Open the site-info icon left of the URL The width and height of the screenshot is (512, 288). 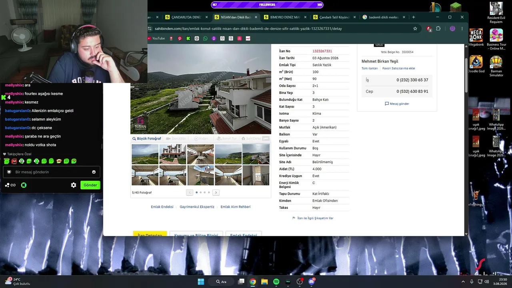(x=150, y=29)
